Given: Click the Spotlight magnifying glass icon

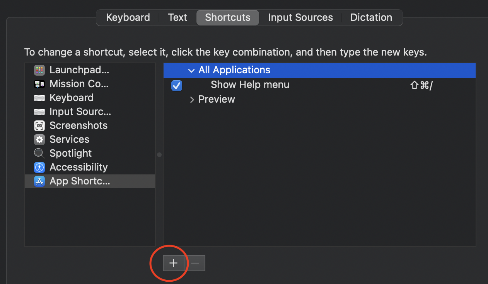Looking at the screenshot, I should click(39, 154).
